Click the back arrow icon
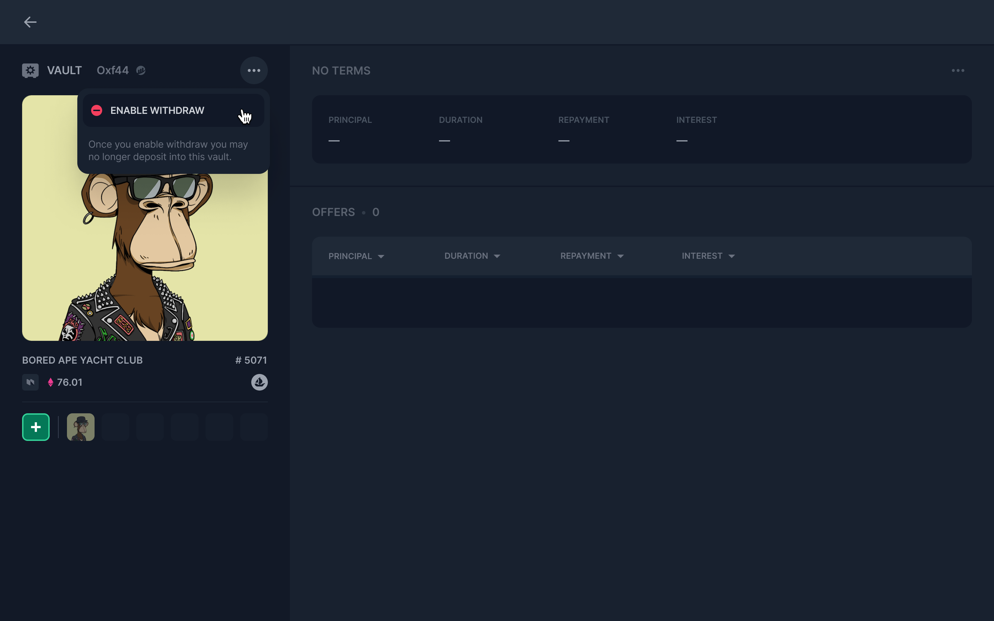 30,22
